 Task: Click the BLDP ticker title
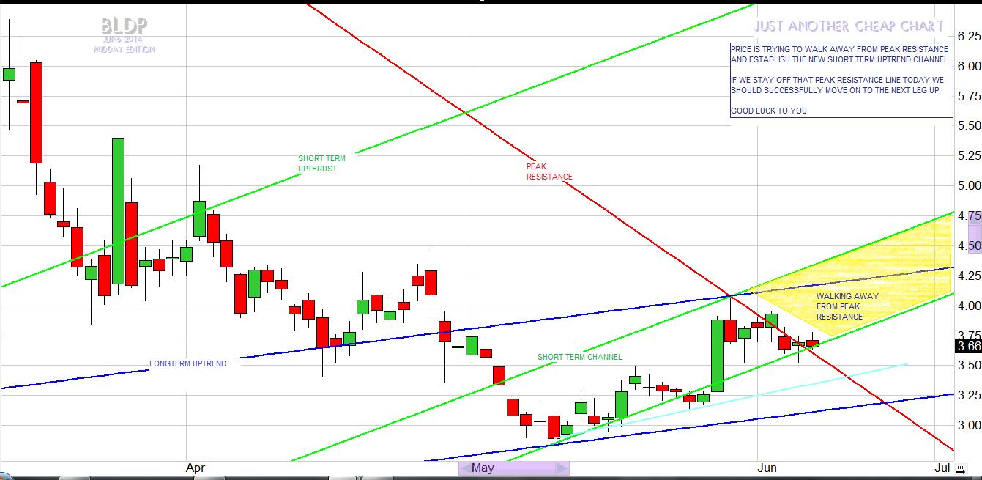[124, 26]
